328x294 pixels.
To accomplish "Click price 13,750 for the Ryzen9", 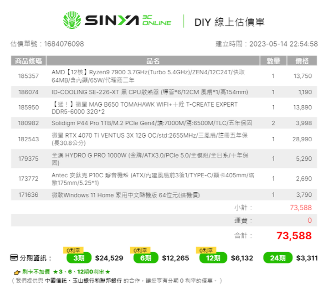I will [x=302, y=76].
